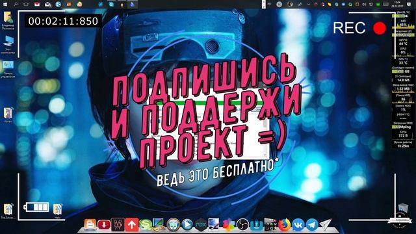Open 'Этот компьютер' desktop icon
This screenshot has height=234, width=416.
click(x=8, y=45)
